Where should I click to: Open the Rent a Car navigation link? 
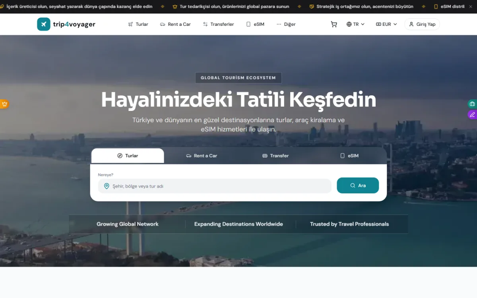pos(175,24)
